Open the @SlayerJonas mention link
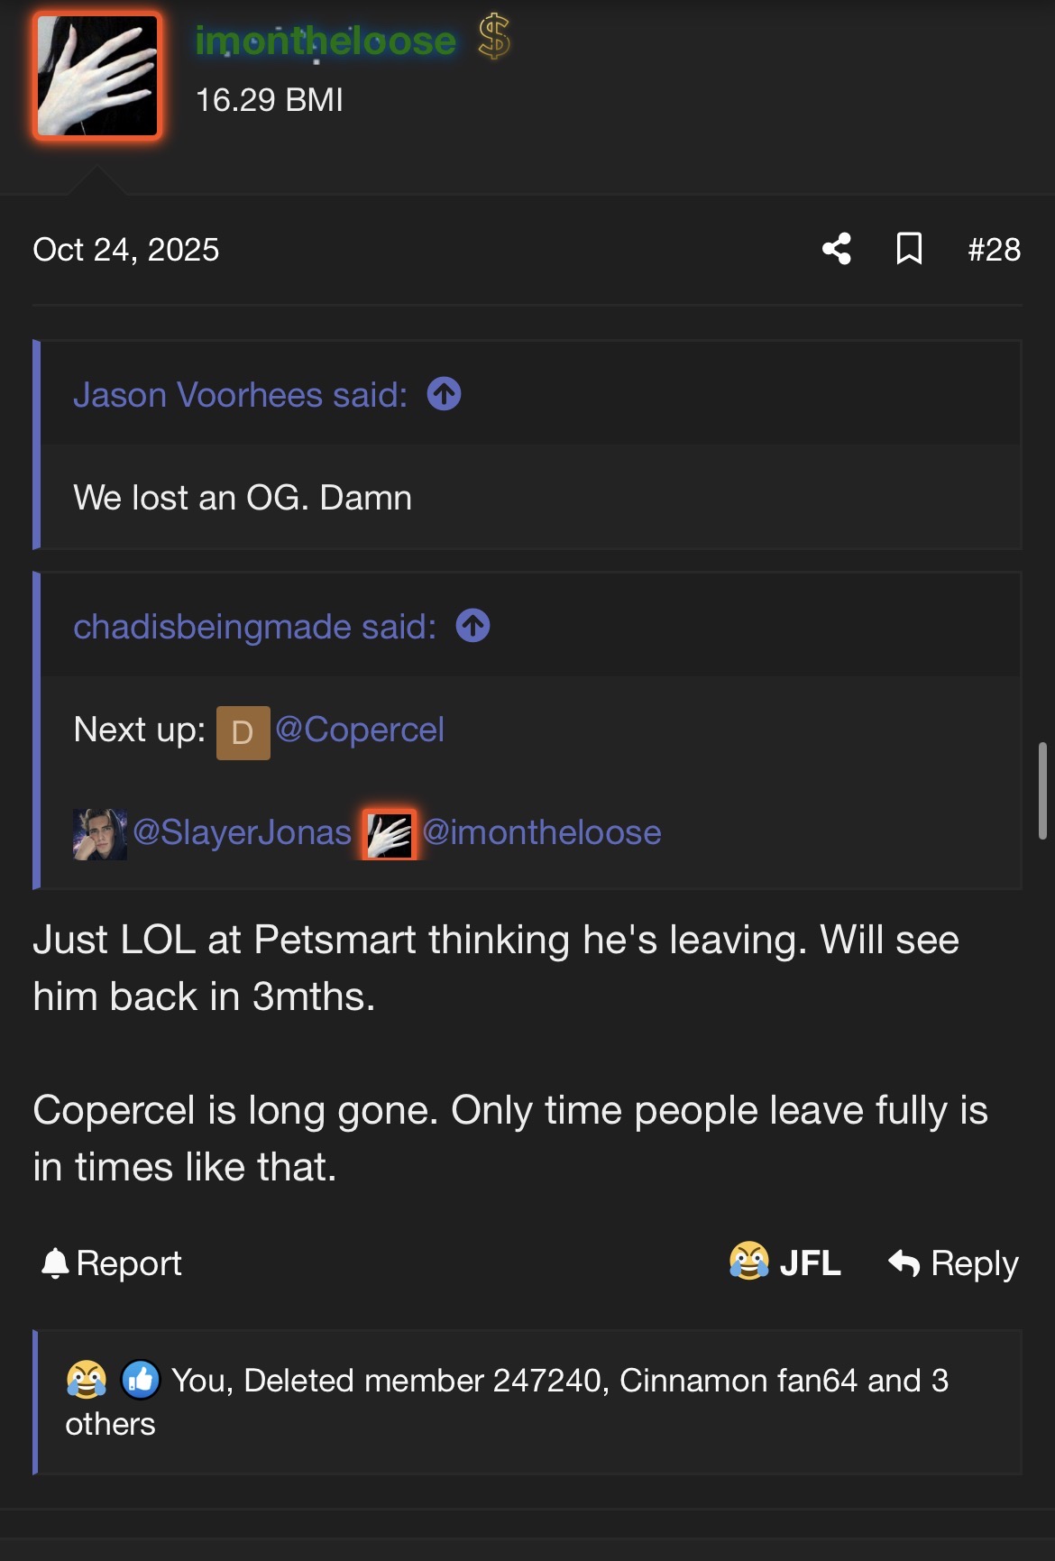Screen dimensions: 1055x1561 [x=242, y=832]
